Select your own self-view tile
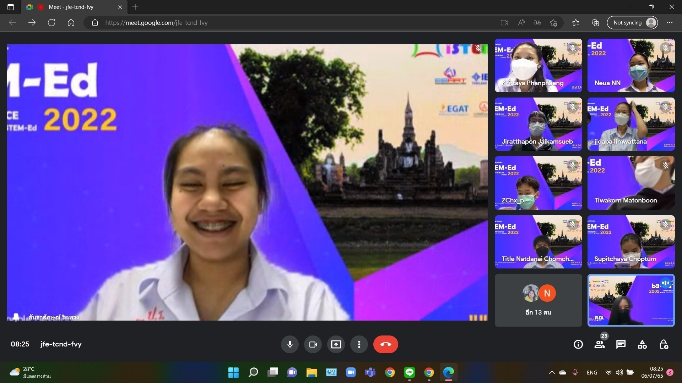The height and width of the screenshot is (383, 682). [x=631, y=300]
